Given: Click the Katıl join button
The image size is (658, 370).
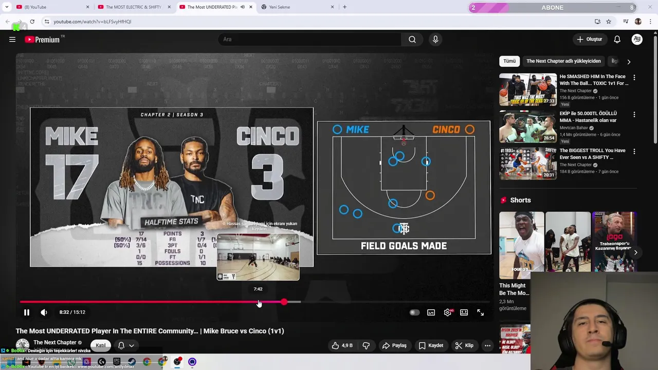Looking at the screenshot, I should click(x=101, y=345).
